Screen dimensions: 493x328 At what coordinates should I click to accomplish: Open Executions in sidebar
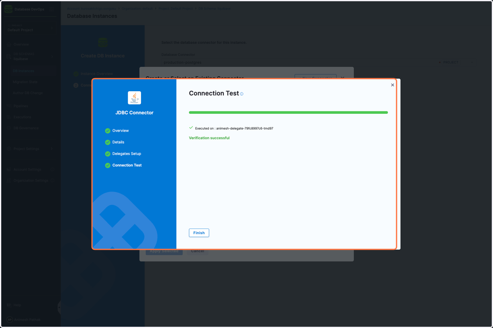[22, 117]
